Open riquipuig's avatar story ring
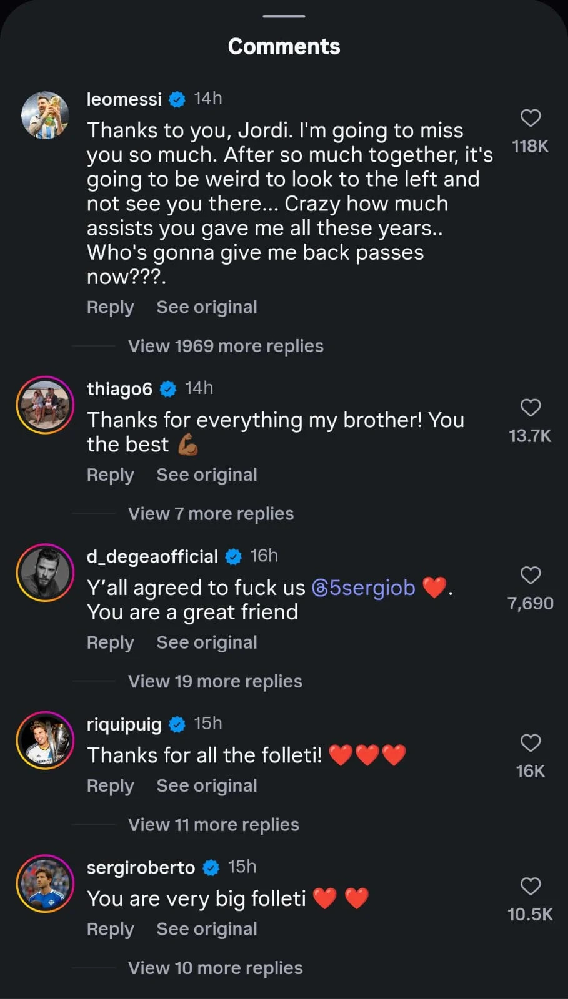The image size is (568, 999). (x=45, y=741)
